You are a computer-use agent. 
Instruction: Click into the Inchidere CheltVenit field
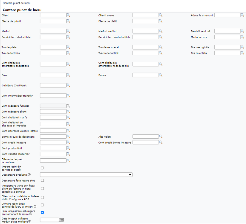click(53, 85)
